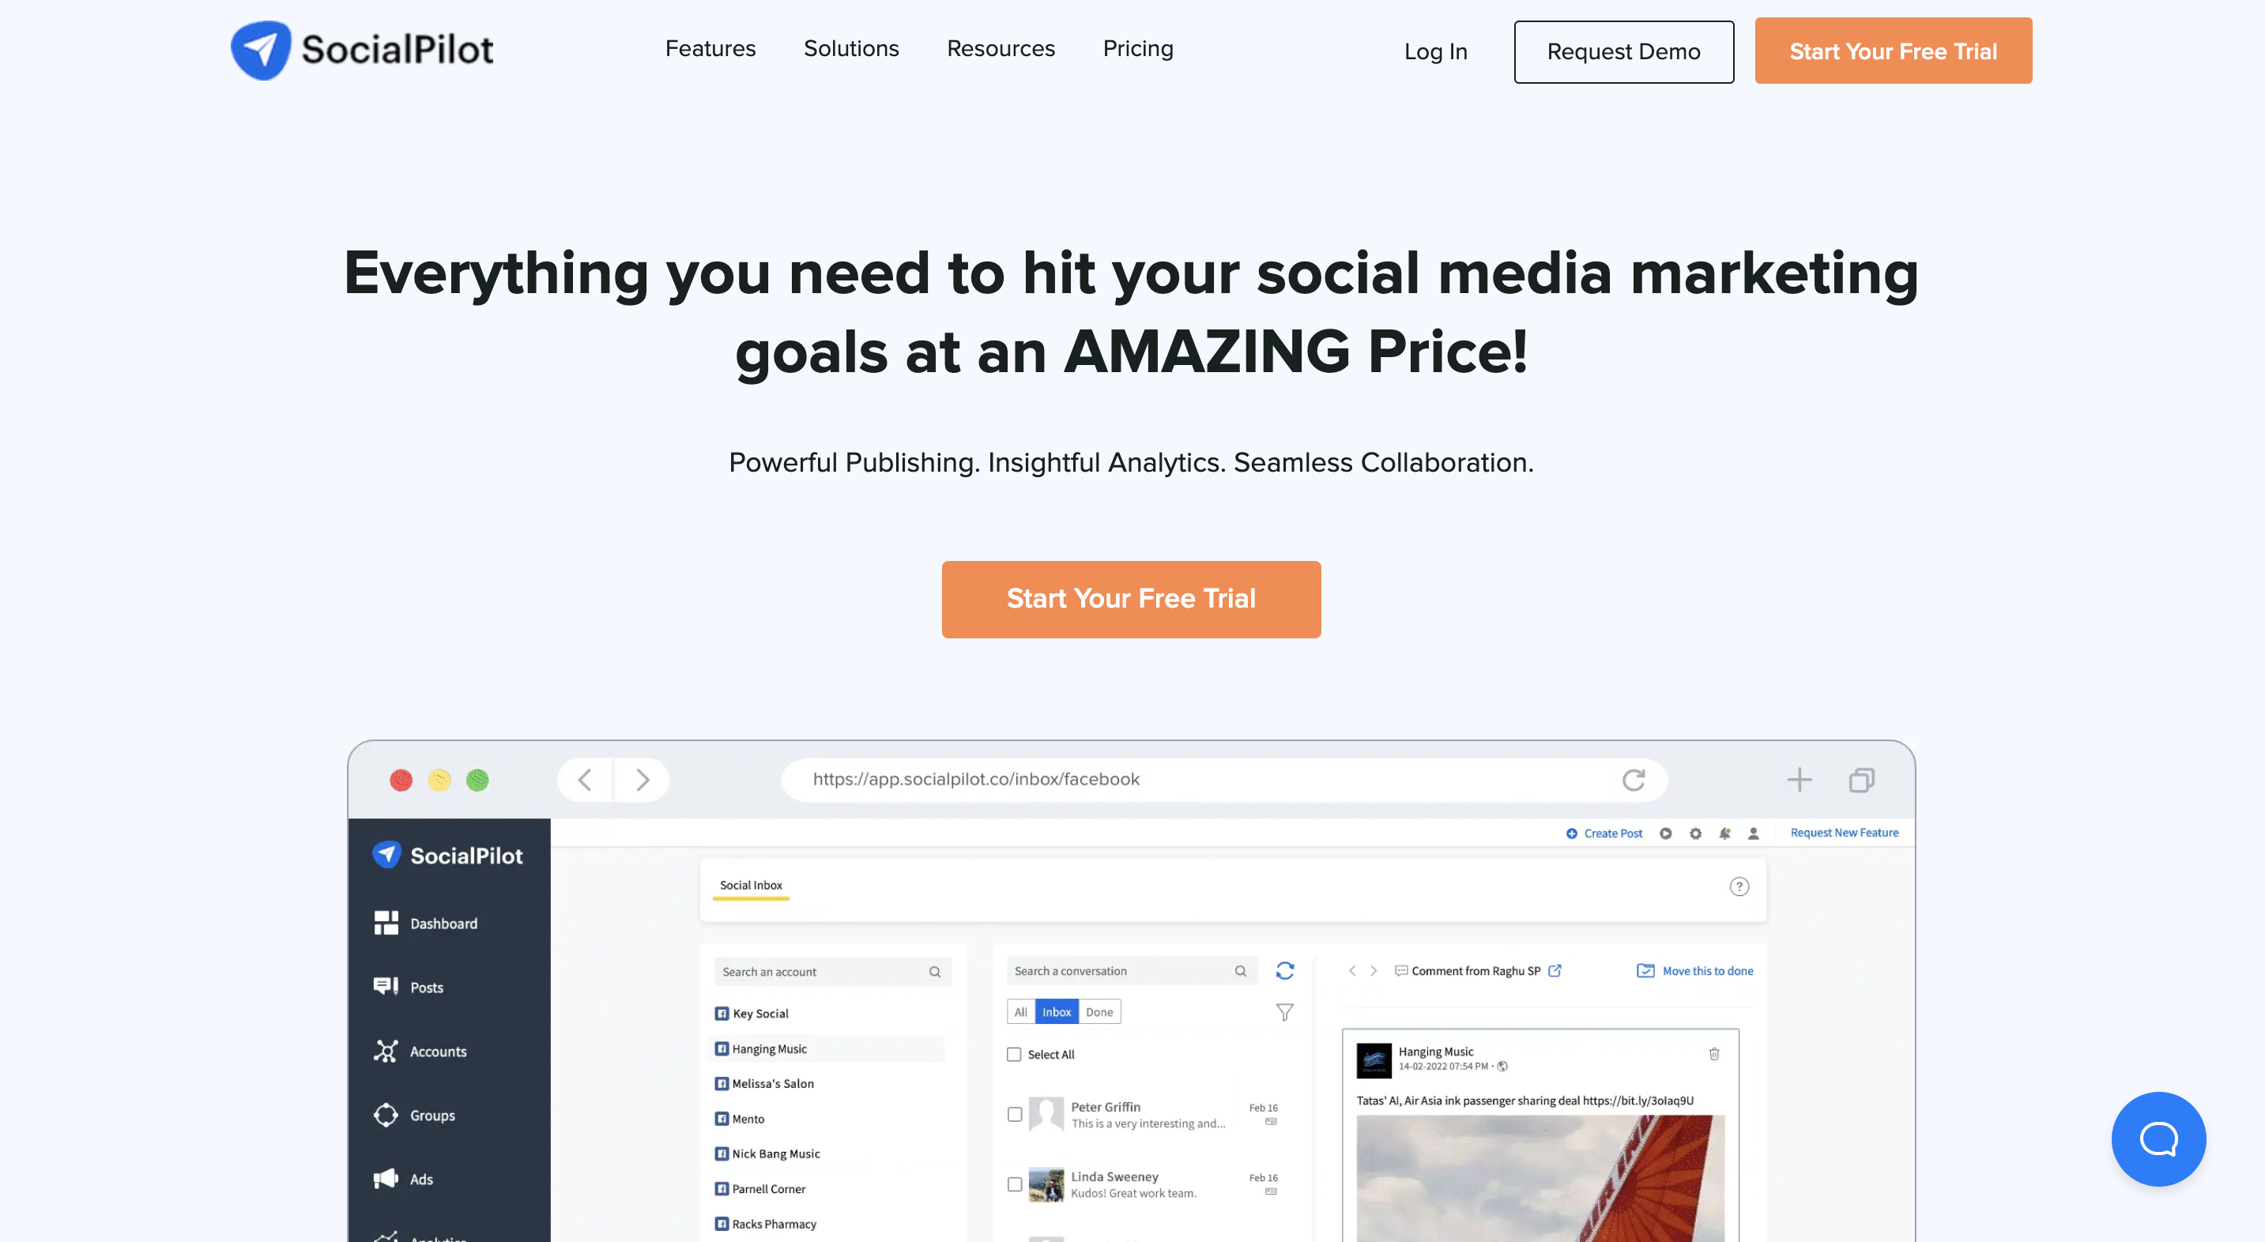
Task: Open the account search dropdown
Action: (826, 971)
